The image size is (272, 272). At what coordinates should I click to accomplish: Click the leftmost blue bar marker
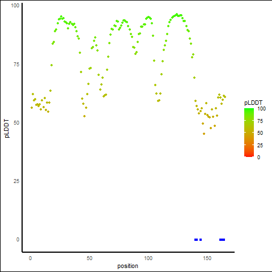coord(196,240)
